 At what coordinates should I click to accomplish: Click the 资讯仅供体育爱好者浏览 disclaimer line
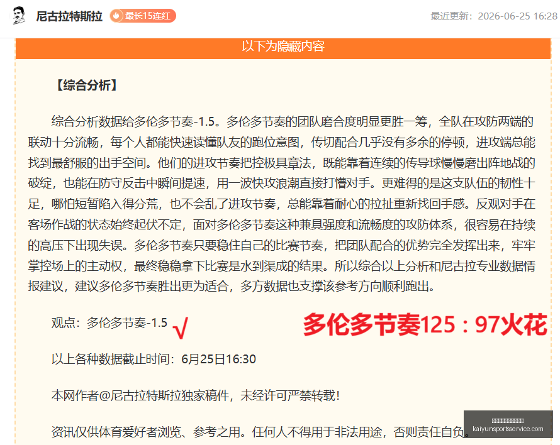point(261,432)
